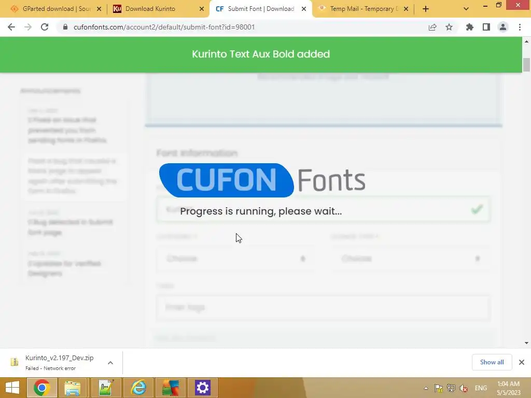531x398 pixels.
Task: Close the Temp Mail tab
Action: 406,9
